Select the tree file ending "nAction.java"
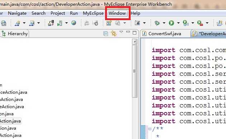 tap(11, 99)
